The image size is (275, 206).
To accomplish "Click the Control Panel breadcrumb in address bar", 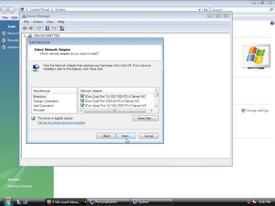I will tap(39, 10).
